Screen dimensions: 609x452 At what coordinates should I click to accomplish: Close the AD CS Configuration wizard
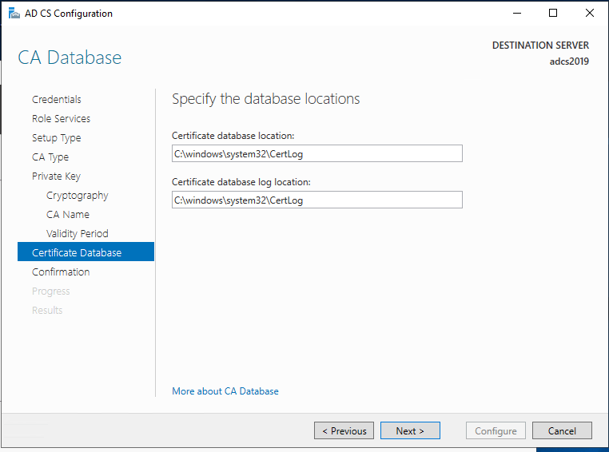[x=590, y=14]
